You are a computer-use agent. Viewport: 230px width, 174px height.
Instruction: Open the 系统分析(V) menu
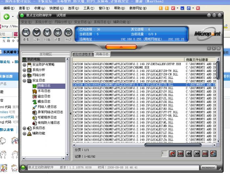coord(43,22)
